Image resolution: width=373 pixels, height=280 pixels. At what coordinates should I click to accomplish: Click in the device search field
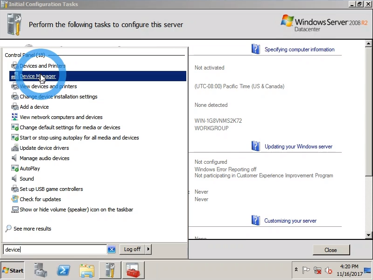[55, 250]
